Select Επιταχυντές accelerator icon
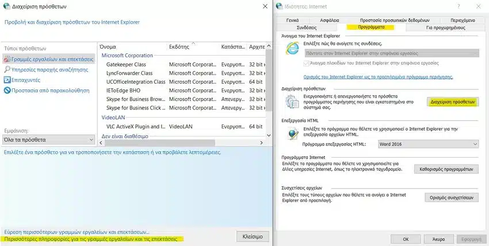 coord(7,80)
